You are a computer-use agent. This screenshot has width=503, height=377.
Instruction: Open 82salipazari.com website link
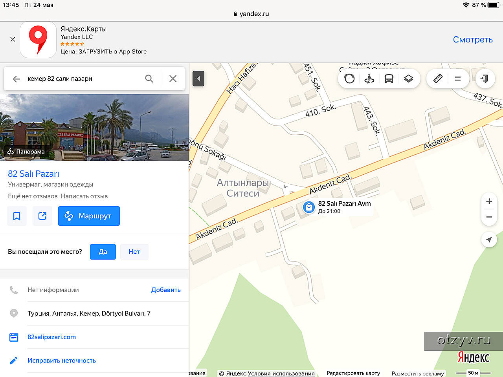[x=51, y=337]
